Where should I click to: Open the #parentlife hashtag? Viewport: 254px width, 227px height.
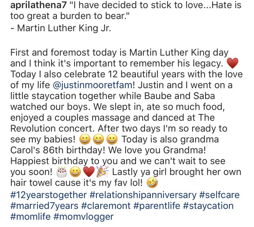click(x=157, y=206)
